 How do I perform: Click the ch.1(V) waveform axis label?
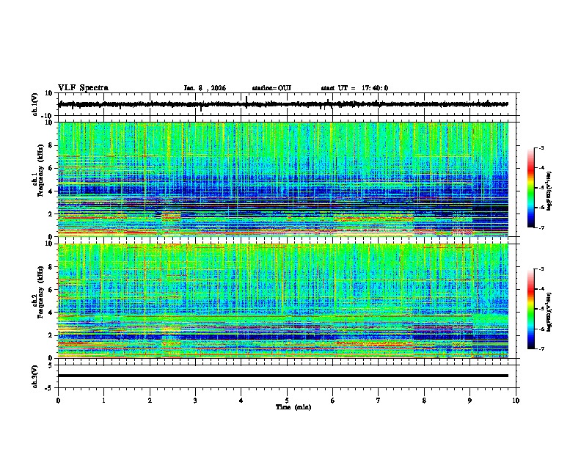[x=34, y=104]
